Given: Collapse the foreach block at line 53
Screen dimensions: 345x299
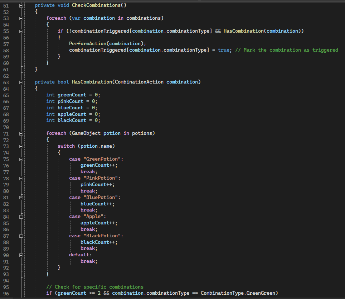Looking at the screenshot, I should click(x=21, y=19).
